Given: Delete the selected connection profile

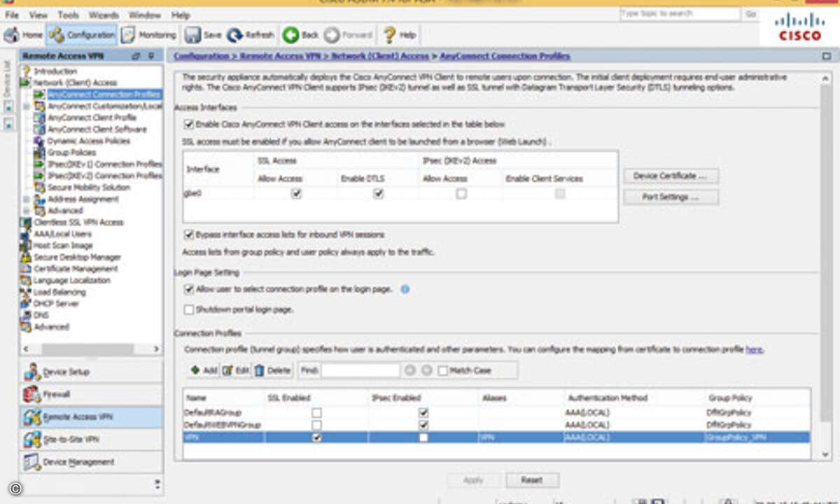Looking at the screenshot, I should [272, 370].
